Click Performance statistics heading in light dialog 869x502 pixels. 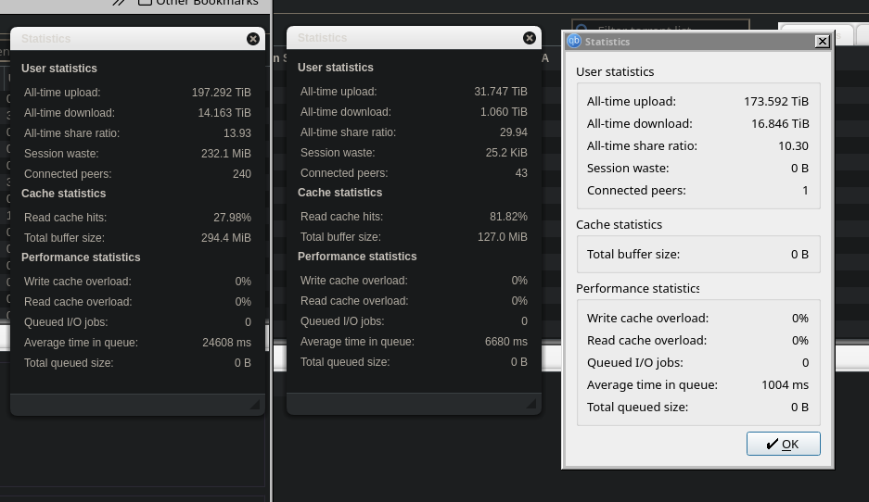tap(637, 288)
